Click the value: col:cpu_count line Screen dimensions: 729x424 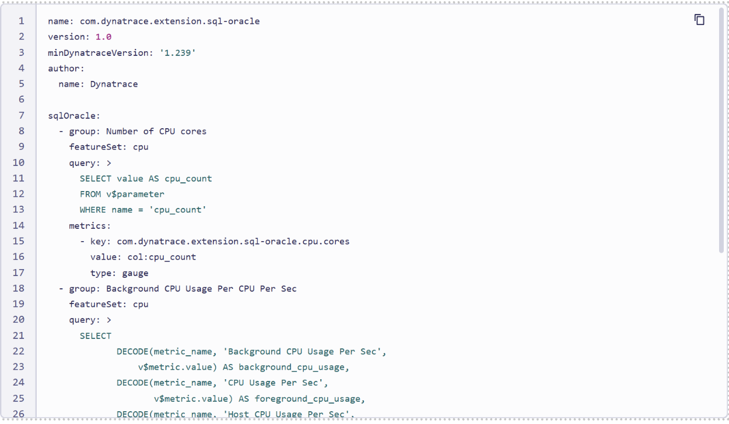[143, 257]
